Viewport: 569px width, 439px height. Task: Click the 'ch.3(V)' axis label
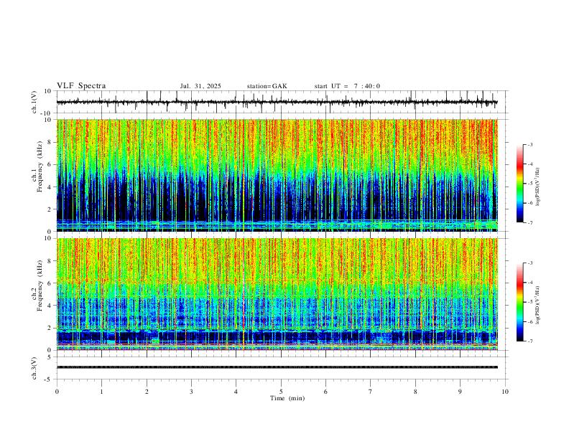tap(34, 368)
